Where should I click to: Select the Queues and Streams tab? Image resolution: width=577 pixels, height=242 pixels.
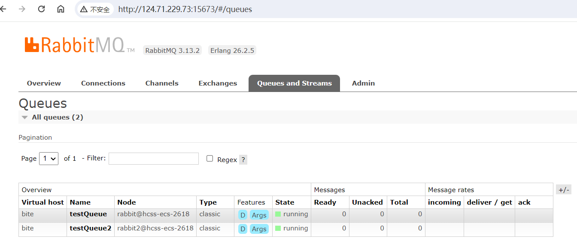click(294, 83)
